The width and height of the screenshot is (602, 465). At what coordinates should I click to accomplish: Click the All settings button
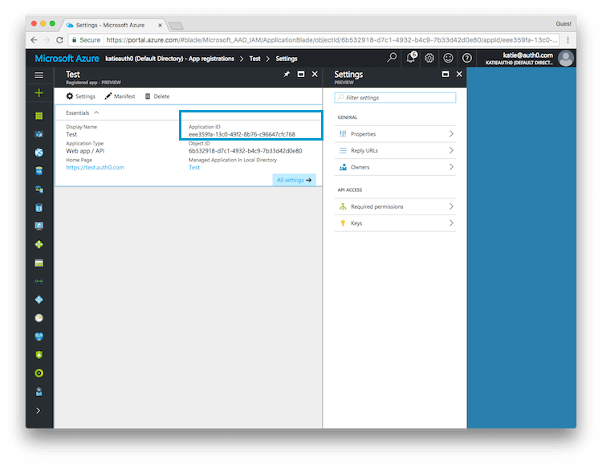tap(294, 180)
